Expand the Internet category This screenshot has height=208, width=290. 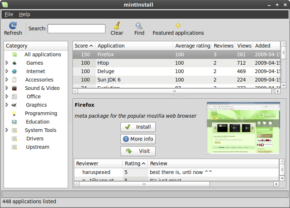coord(7,71)
